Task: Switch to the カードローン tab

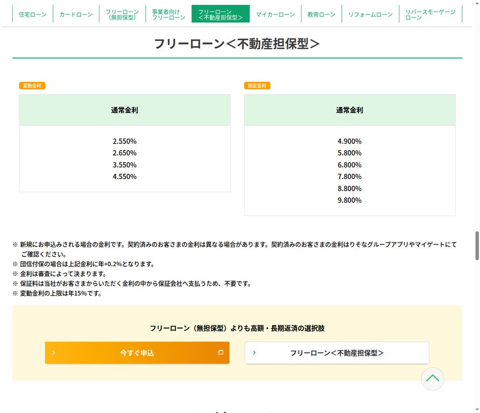Action: pyautogui.click(x=76, y=15)
